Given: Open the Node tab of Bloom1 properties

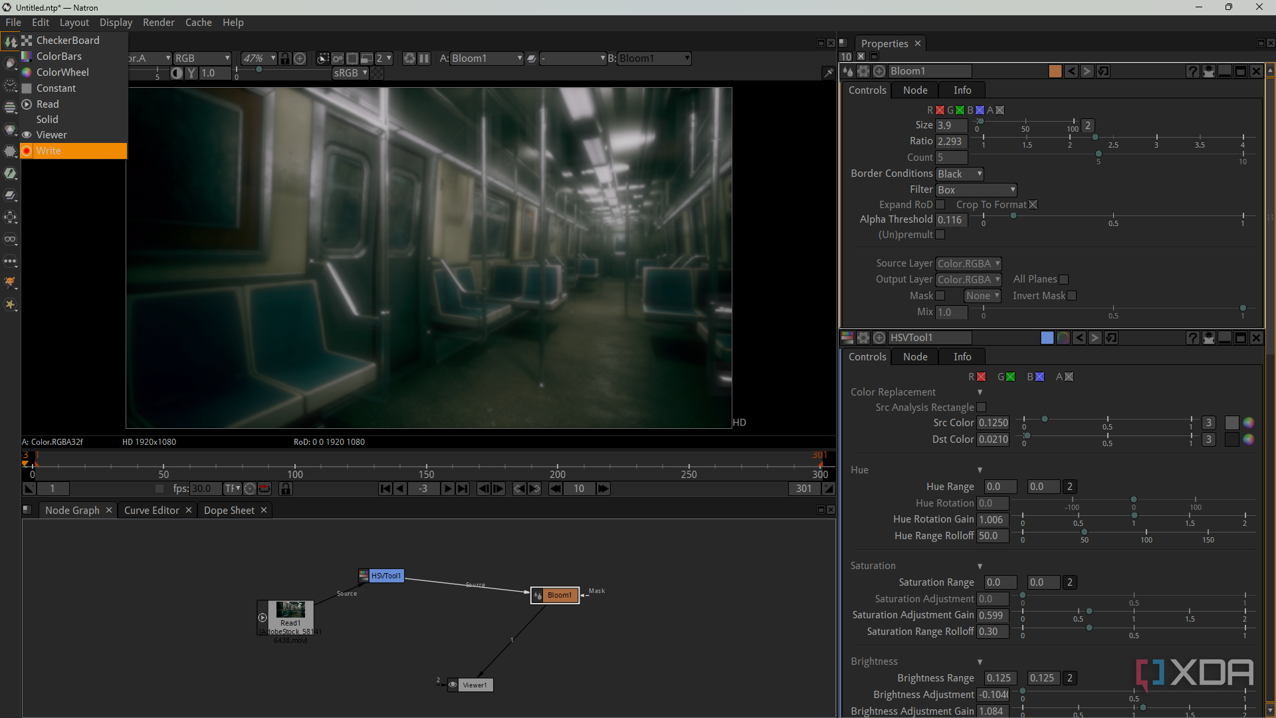Looking at the screenshot, I should pos(914,90).
